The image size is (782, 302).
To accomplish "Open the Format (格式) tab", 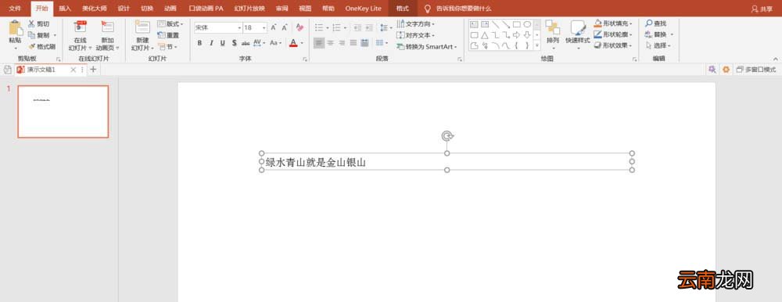I will [403, 9].
